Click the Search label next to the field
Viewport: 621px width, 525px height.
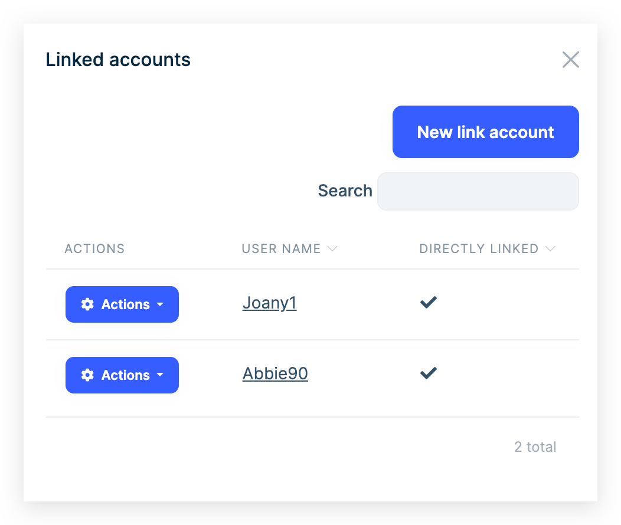click(345, 191)
